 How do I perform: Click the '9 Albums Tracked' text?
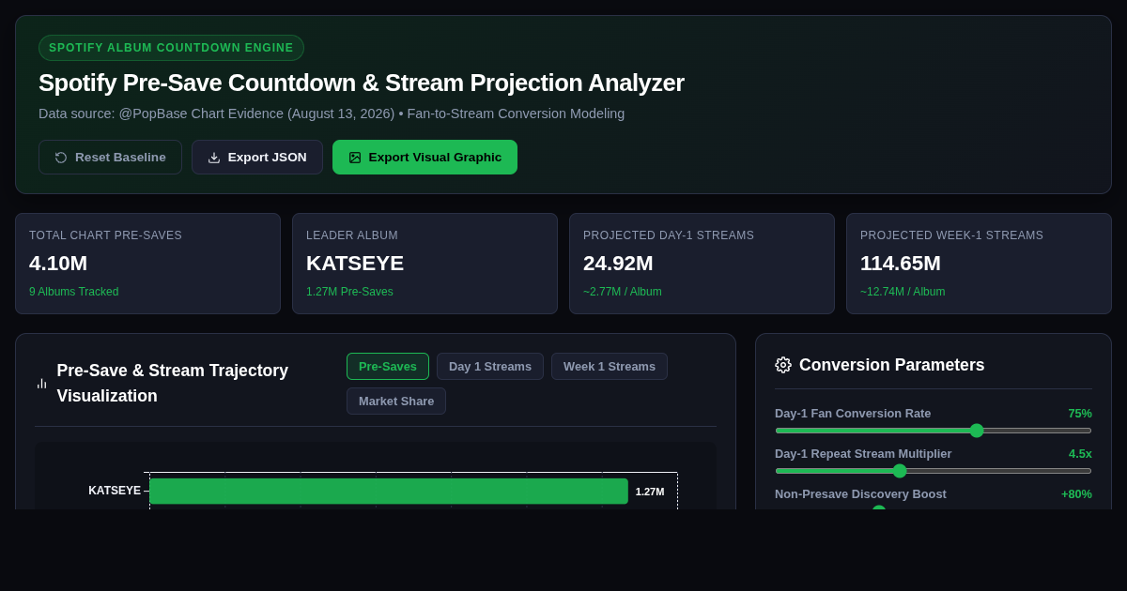click(x=74, y=292)
